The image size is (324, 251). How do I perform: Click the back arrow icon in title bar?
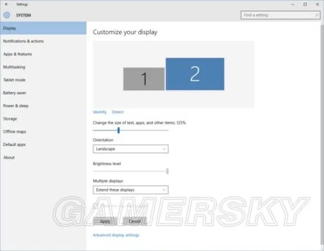coord(6,4)
